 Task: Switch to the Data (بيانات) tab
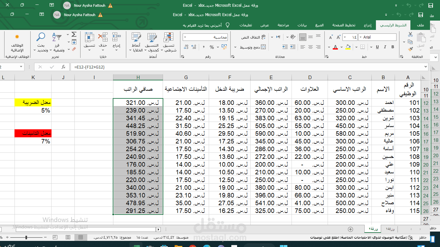pyautogui.click(x=302, y=25)
